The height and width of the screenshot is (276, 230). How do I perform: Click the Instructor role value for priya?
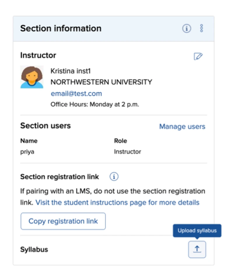[128, 151]
